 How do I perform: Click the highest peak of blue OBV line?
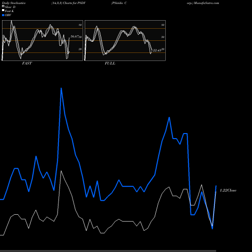click(x=61, y=88)
